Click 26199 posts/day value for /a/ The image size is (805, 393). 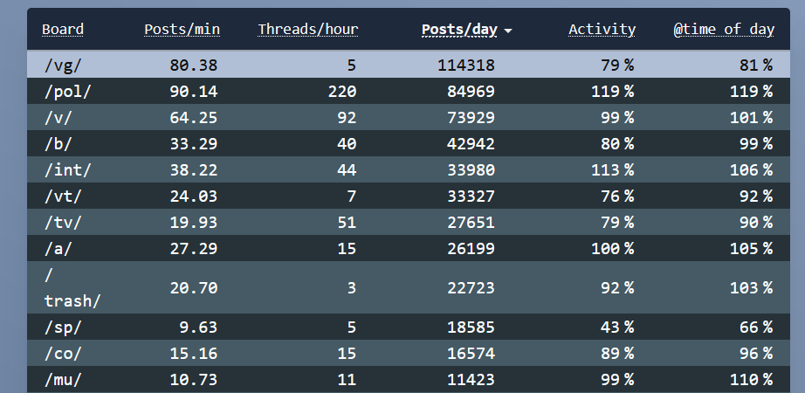471,249
